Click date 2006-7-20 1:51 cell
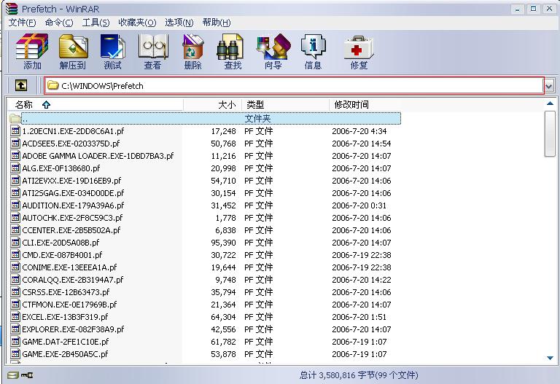 (359, 317)
